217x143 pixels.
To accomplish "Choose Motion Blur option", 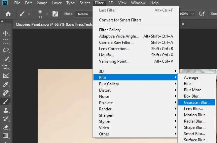I will [197, 115].
